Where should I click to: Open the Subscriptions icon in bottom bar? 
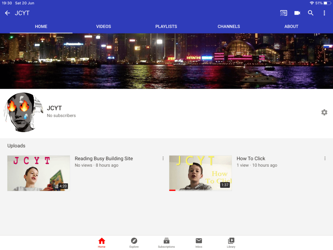point(166,241)
